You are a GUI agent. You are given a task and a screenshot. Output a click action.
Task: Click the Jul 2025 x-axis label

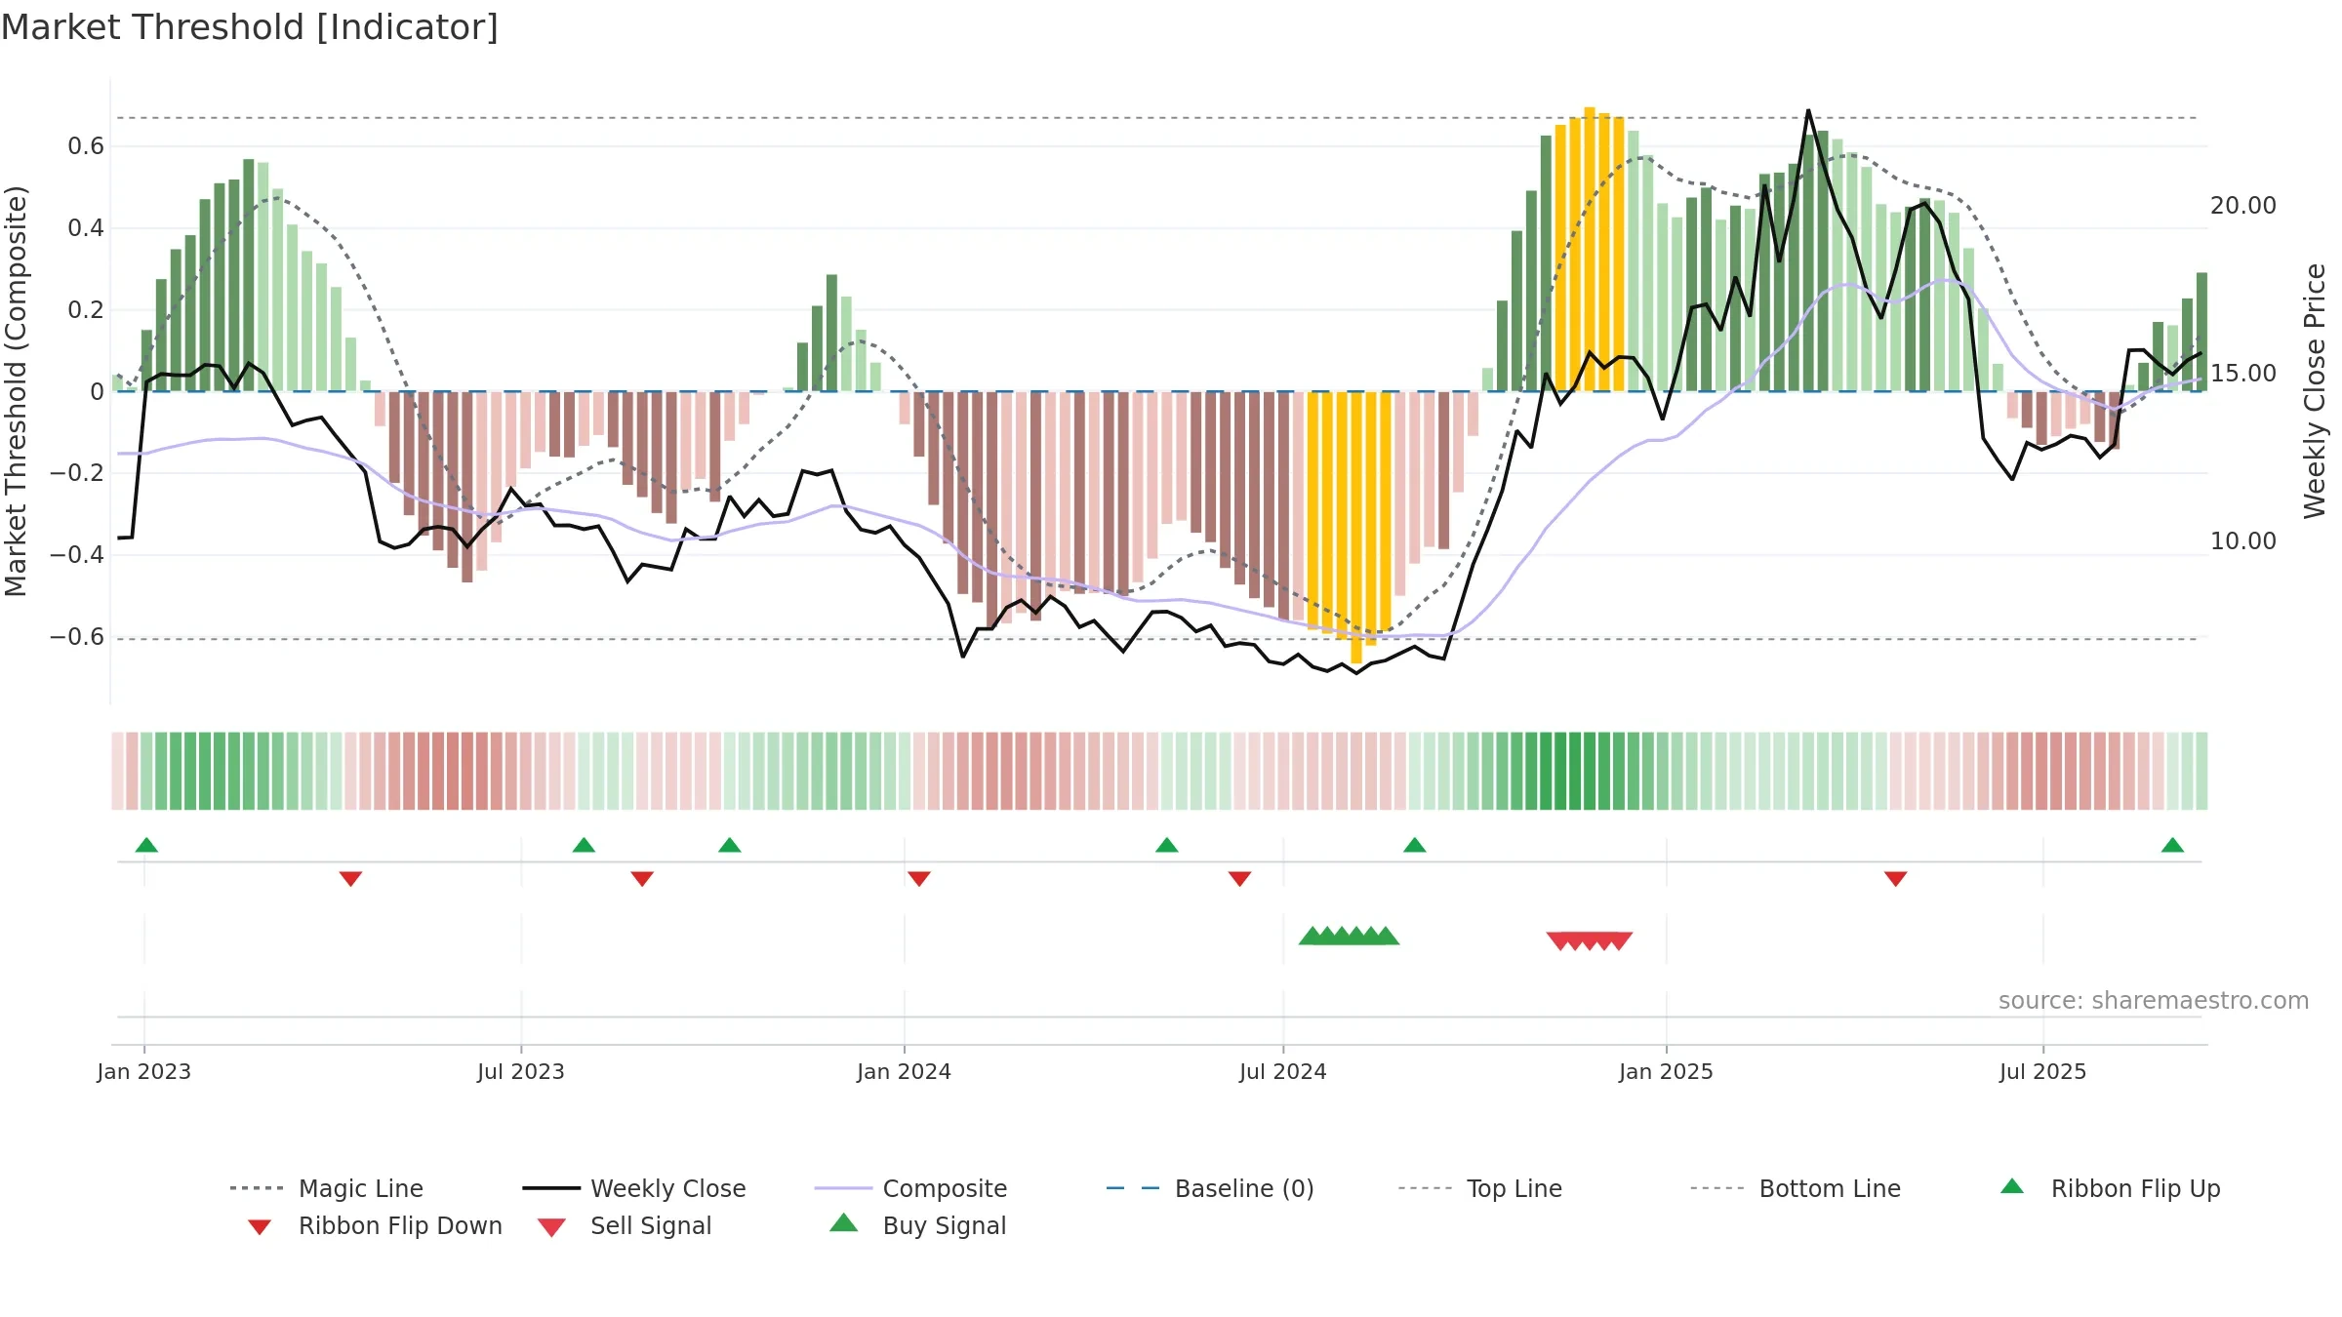(2043, 1072)
